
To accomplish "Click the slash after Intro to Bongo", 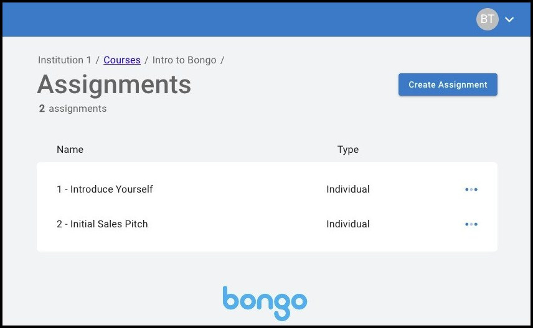I will (222, 60).
